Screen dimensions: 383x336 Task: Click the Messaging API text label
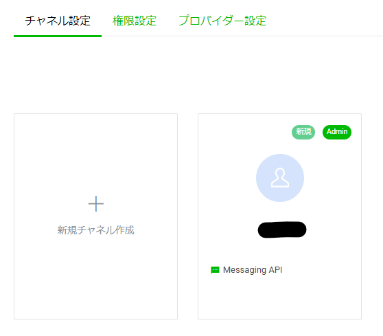[253, 270]
